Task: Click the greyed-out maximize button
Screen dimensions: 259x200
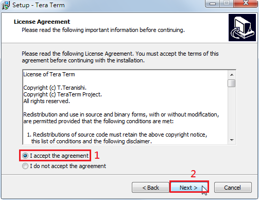Action: tap(227, 3)
